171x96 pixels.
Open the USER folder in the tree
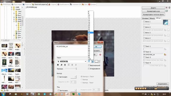click(x=17, y=7)
